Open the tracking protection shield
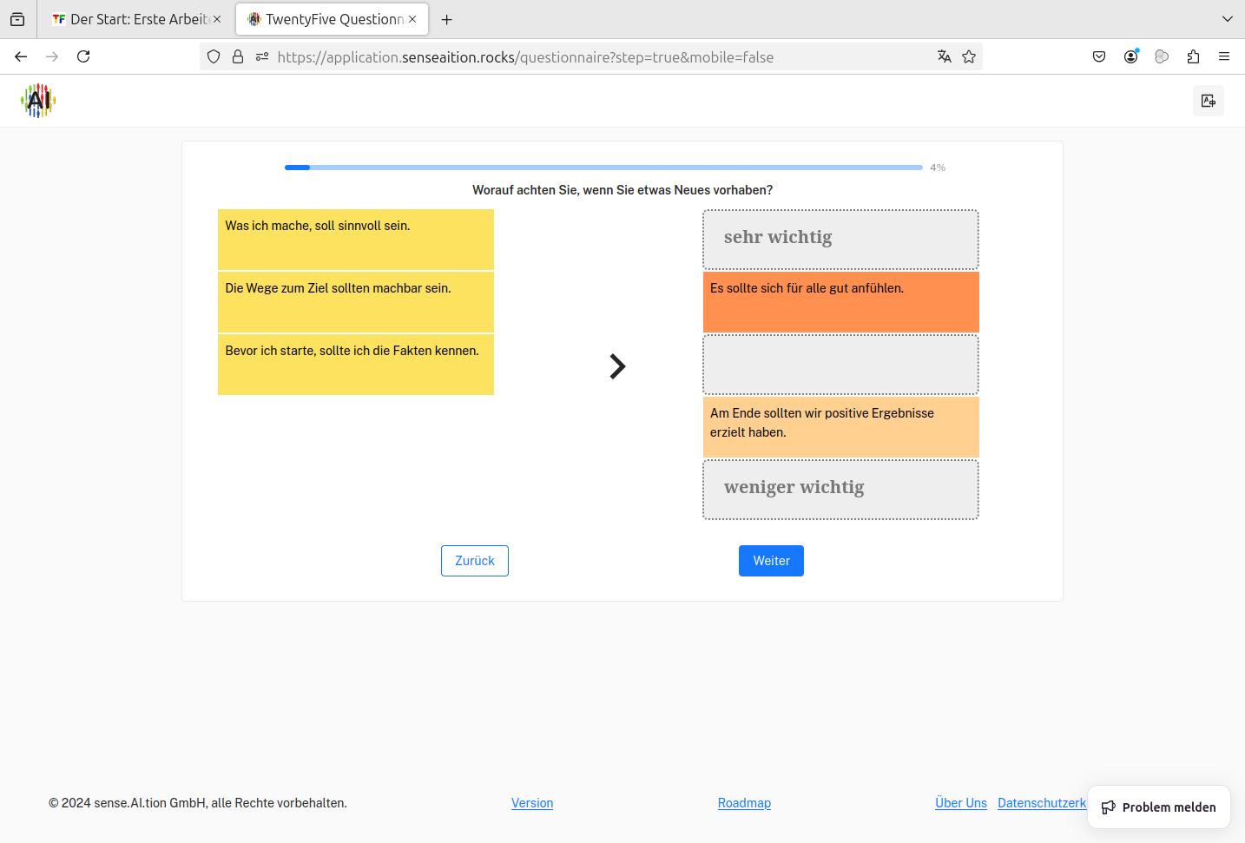This screenshot has width=1245, height=843. [214, 56]
